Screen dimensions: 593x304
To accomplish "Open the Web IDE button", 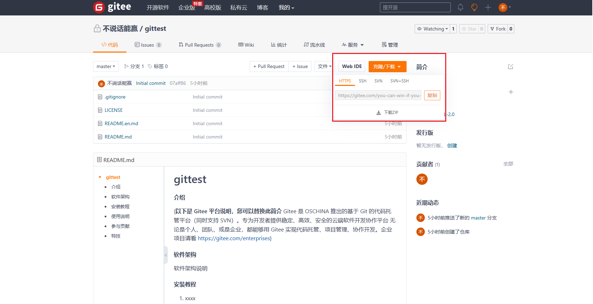I will tap(352, 66).
